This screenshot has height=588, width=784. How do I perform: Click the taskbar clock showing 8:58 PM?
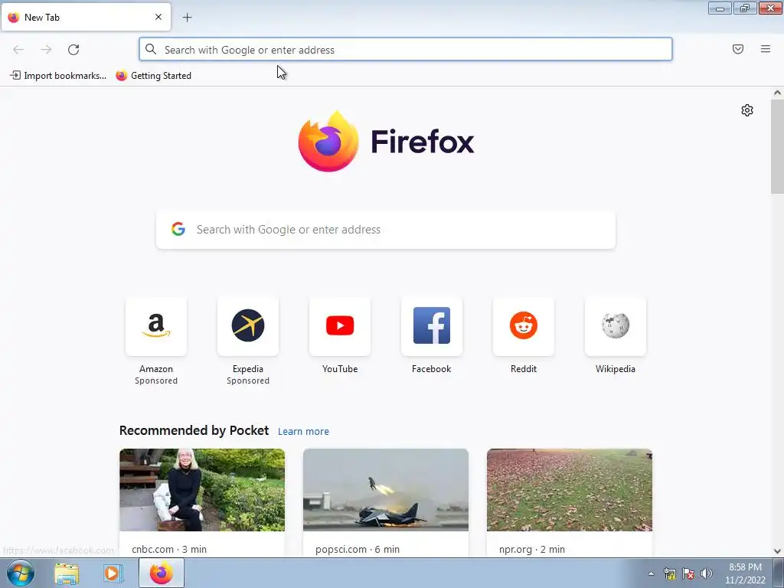tap(745, 573)
